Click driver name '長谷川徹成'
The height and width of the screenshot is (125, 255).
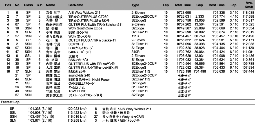pyautogui.click(x=54, y=17)
